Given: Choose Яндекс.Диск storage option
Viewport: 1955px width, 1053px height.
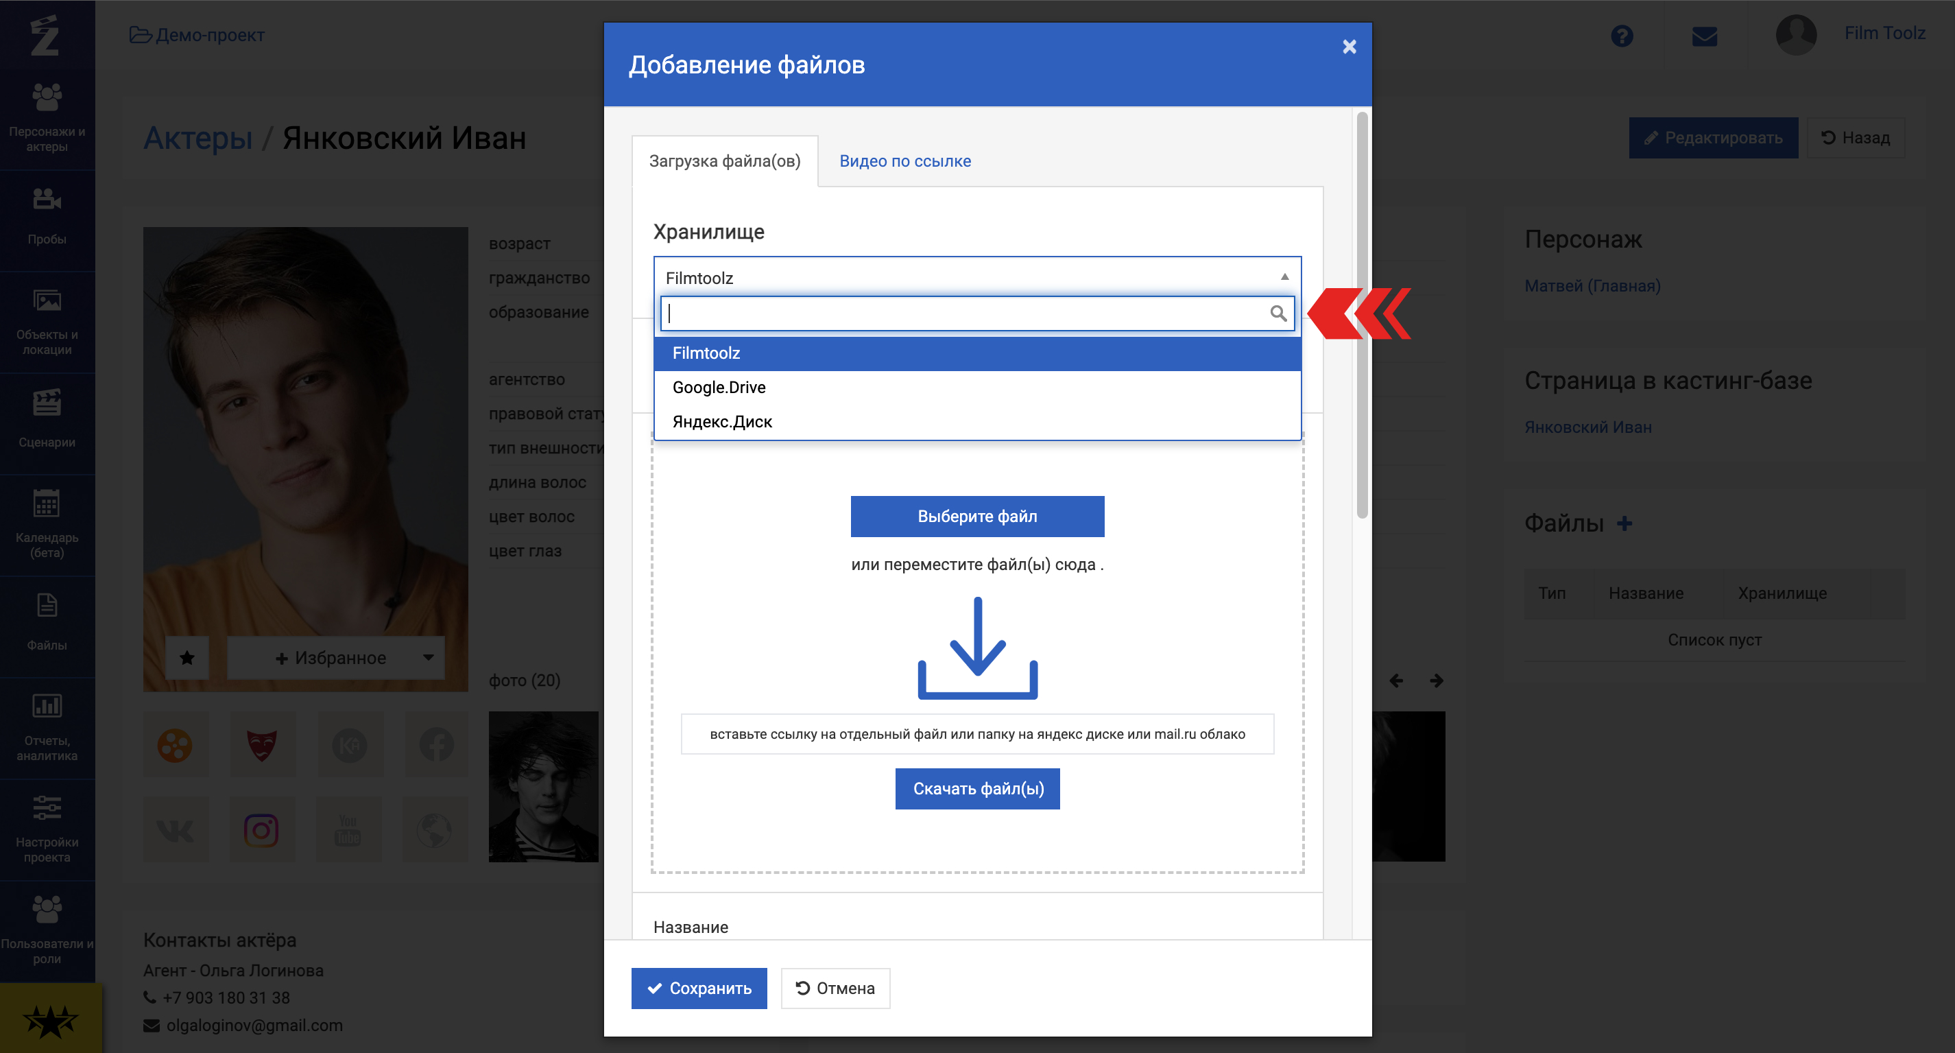Looking at the screenshot, I should 976,422.
